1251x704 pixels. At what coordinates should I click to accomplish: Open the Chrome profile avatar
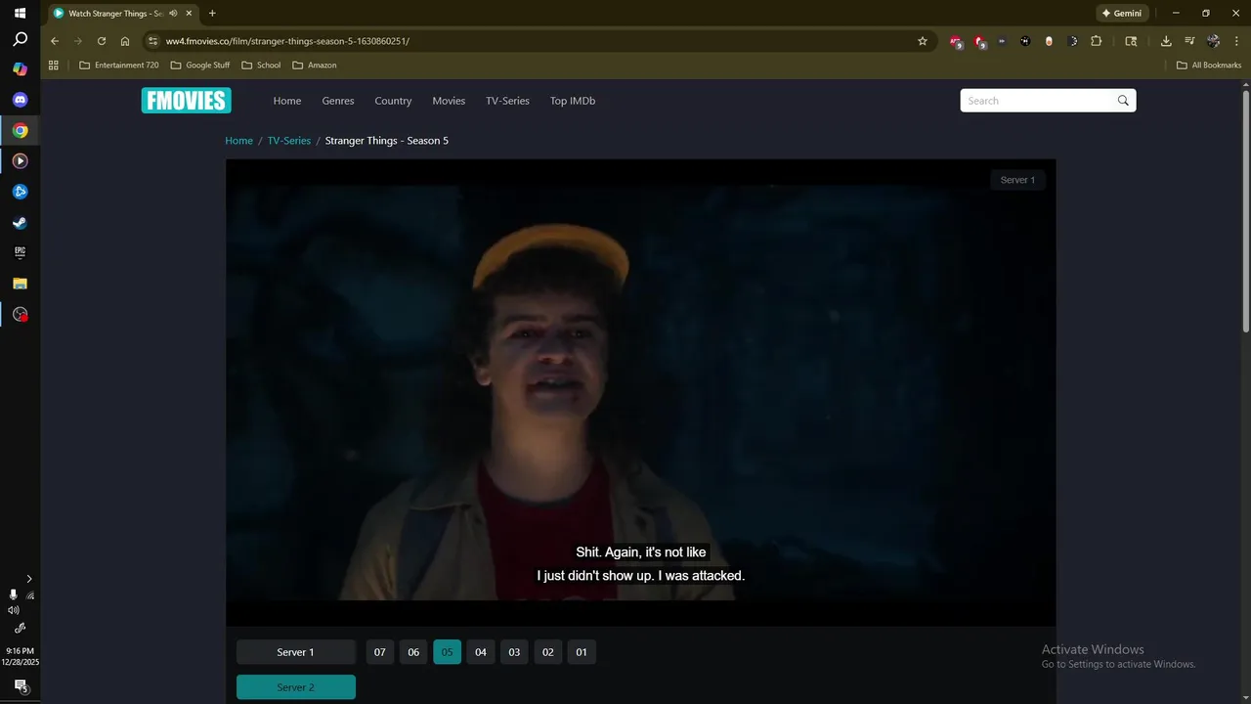tap(1214, 41)
